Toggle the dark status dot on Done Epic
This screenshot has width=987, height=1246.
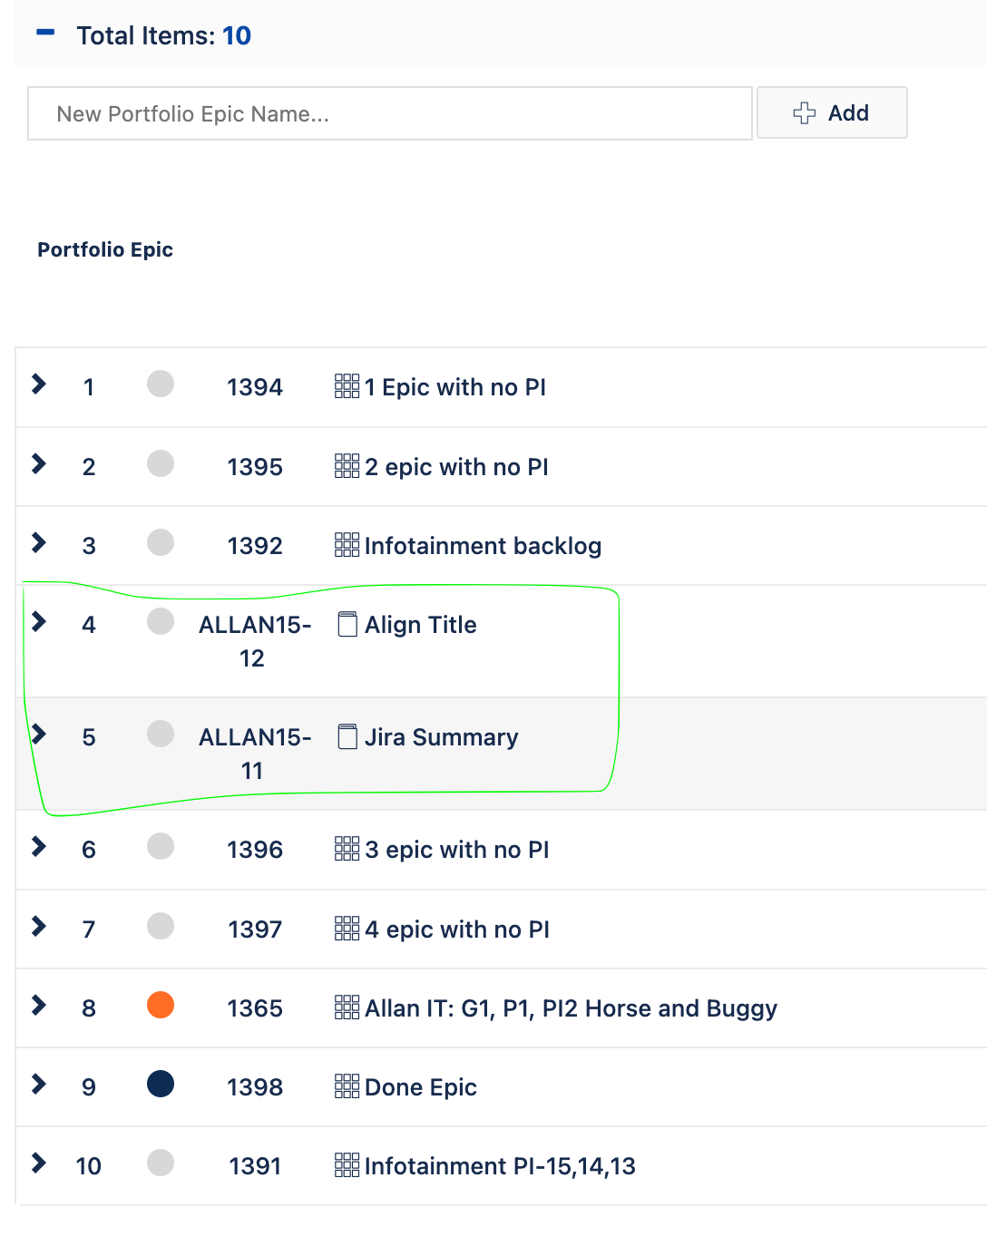tap(160, 1084)
